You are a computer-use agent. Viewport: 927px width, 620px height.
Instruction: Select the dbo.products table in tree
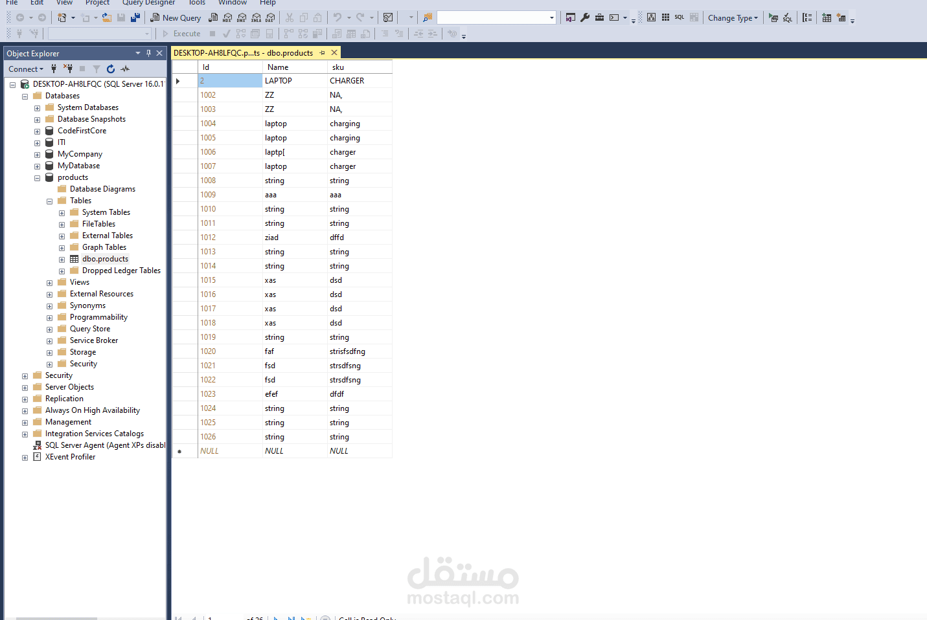click(x=105, y=259)
